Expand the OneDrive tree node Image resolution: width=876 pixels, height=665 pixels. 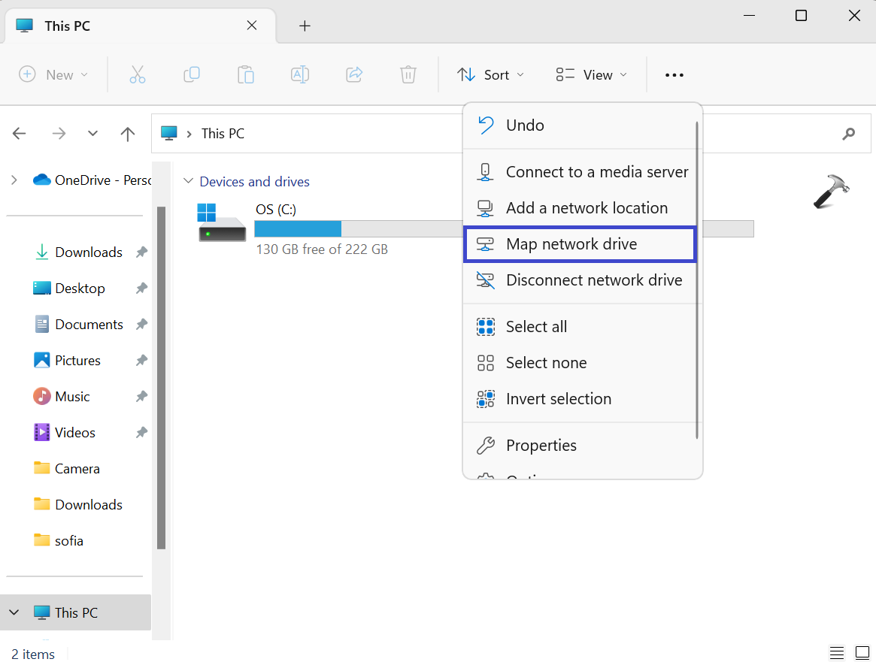(x=14, y=180)
